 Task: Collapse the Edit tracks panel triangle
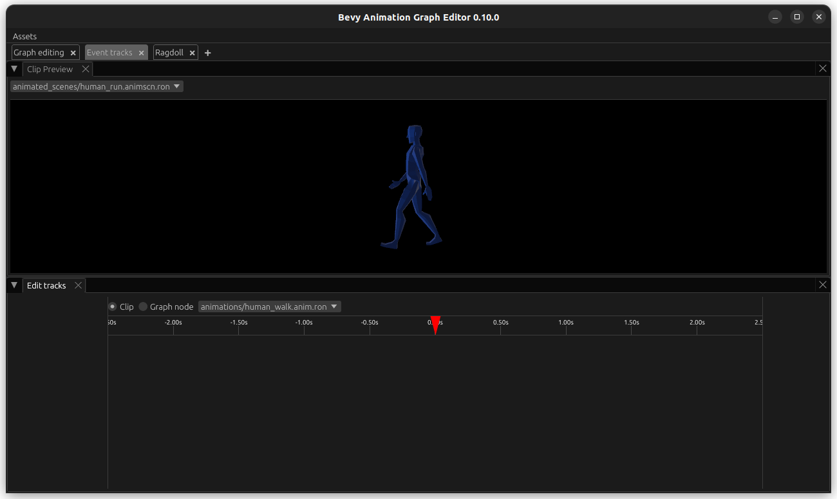(x=14, y=285)
